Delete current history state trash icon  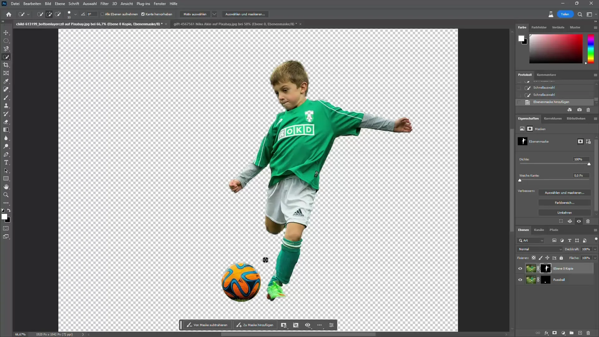click(588, 110)
